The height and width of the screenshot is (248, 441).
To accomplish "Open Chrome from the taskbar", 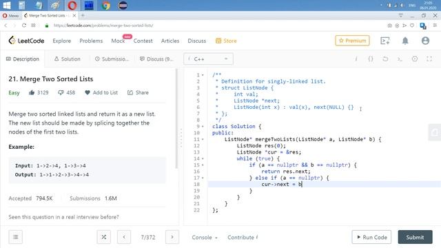I will pyautogui.click(x=105, y=6).
